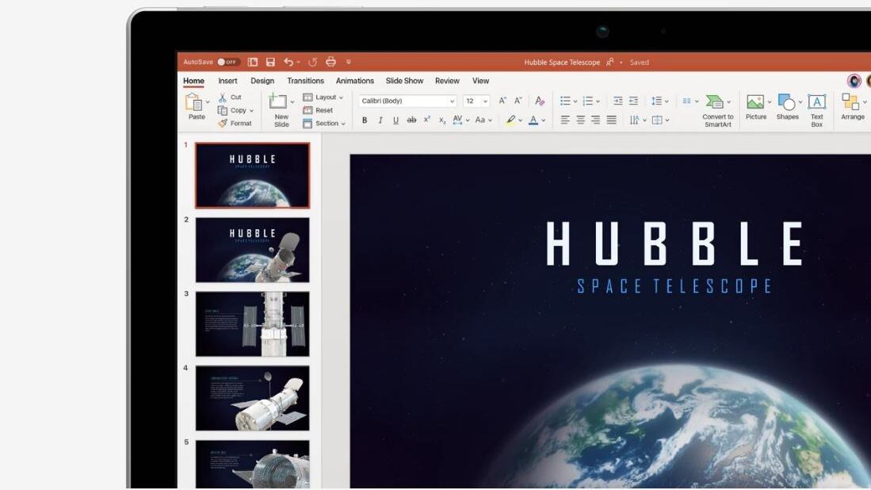Switch to the Transitions tab
This screenshot has width=871, height=490.
[305, 81]
